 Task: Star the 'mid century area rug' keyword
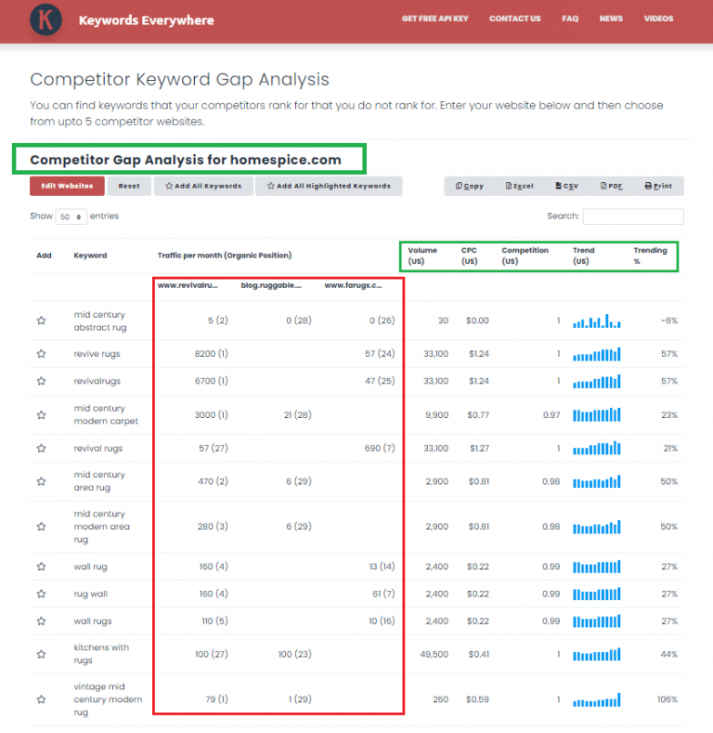click(42, 481)
